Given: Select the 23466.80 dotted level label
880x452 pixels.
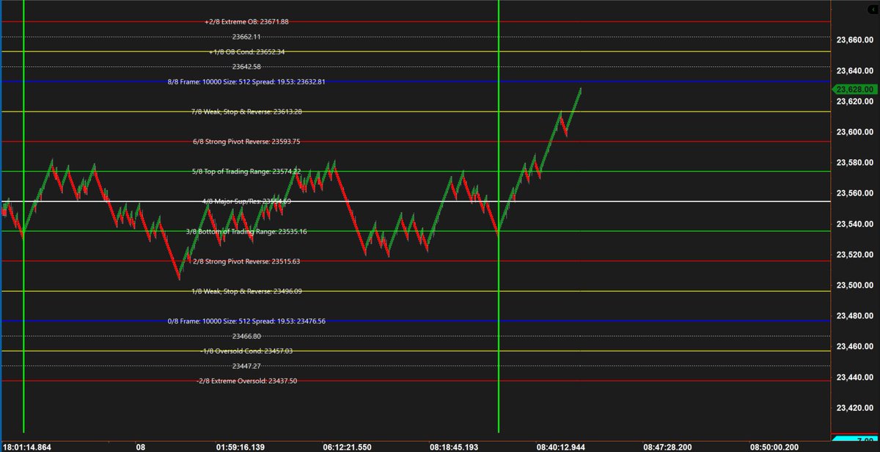Looking at the screenshot, I should pos(246,336).
